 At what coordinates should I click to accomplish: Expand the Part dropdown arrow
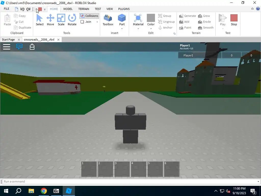click(x=122, y=29)
